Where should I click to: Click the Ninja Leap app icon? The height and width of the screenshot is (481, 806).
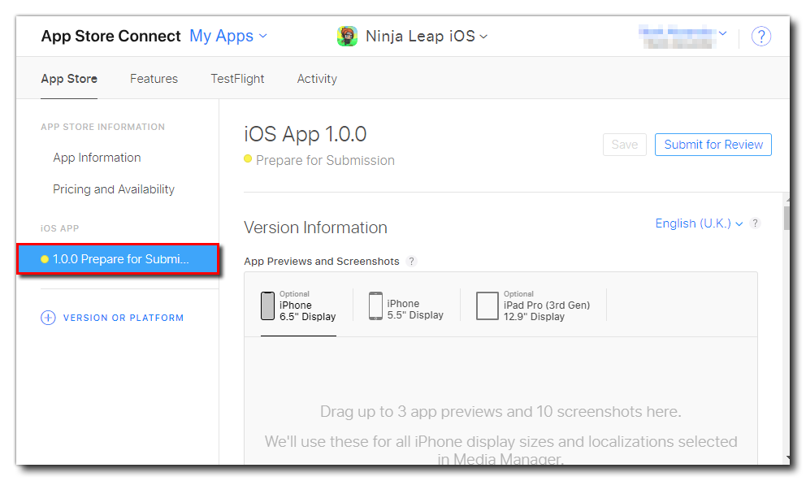click(x=347, y=37)
